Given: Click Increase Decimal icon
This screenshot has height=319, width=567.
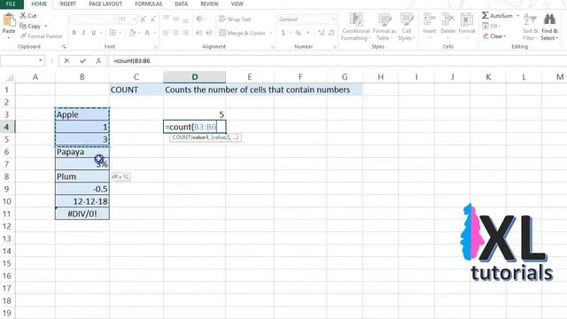Looking at the screenshot, I should click(x=321, y=33).
